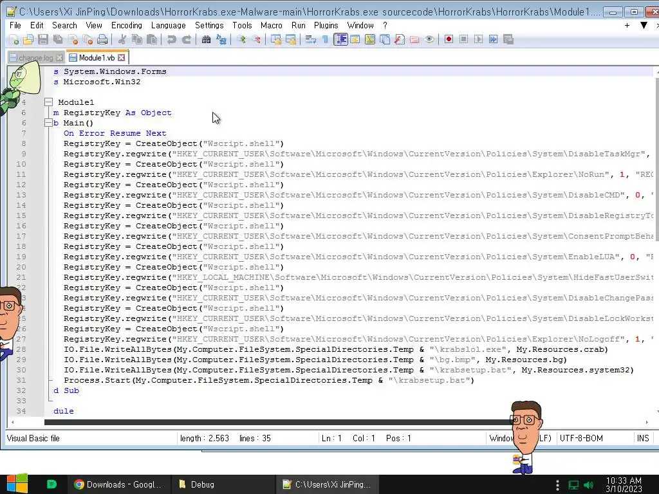Toggle the indent guide toolbar button
This screenshot has width=659, height=494.
(x=340, y=39)
